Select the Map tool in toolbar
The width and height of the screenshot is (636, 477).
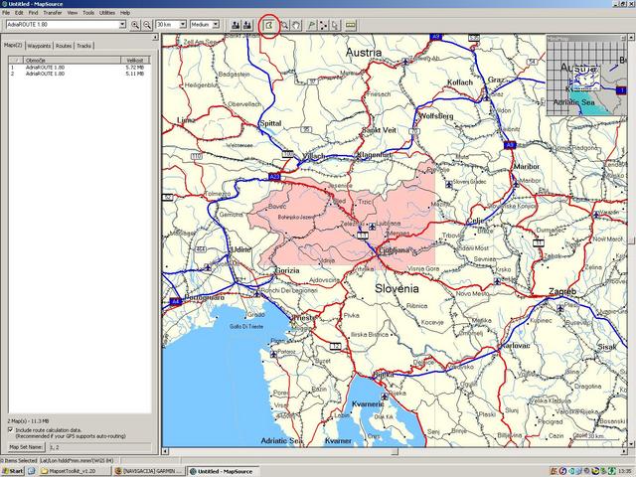269,26
